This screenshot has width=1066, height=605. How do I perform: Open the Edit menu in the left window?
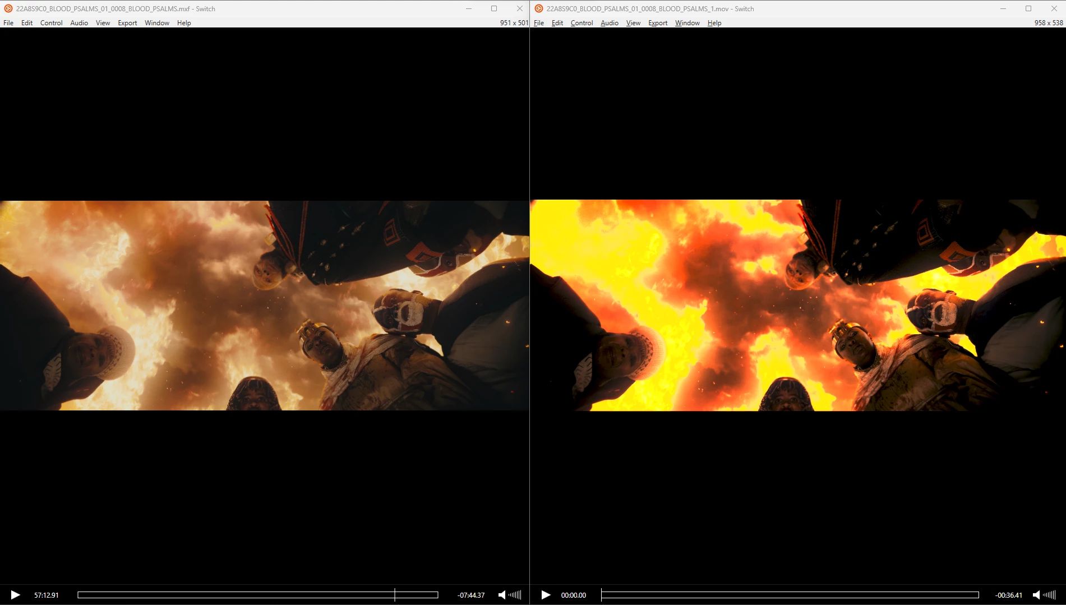point(27,23)
